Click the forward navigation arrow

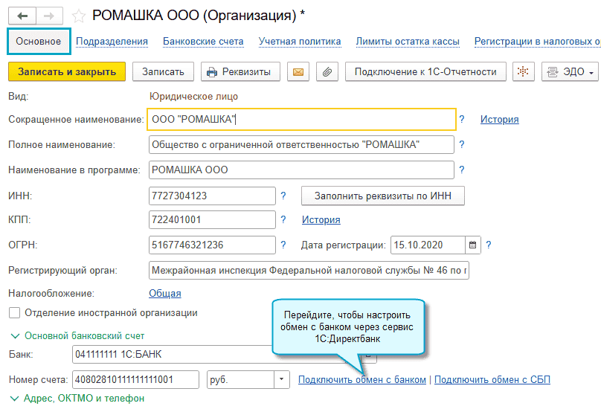(48, 15)
